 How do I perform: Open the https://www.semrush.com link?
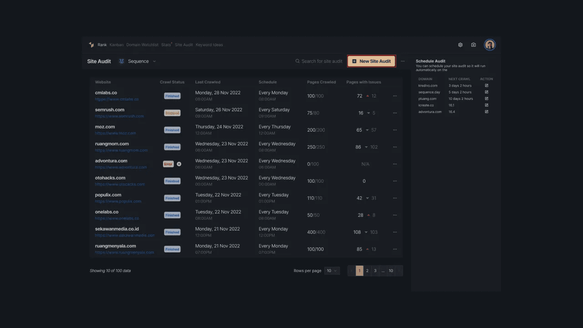119,116
